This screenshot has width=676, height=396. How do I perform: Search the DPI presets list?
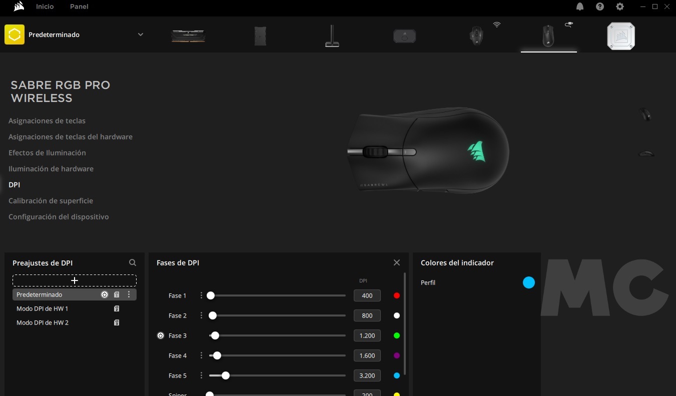click(133, 262)
